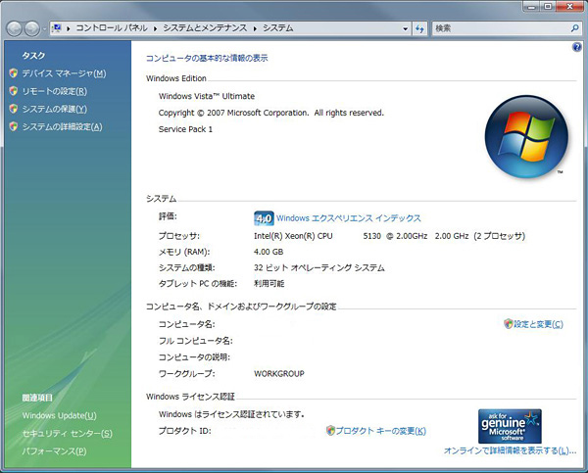Click the shield icon beside システムの保護

pyautogui.click(x=14, y=109)
